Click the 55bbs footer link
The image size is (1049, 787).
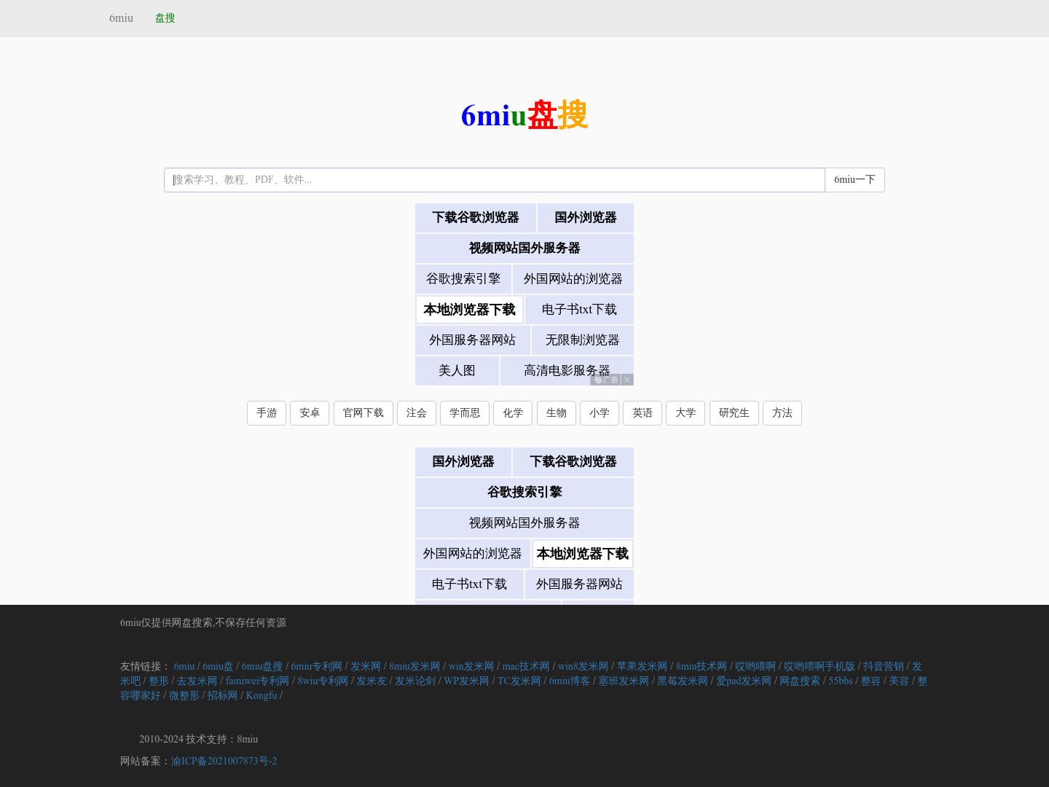point(841,681)
